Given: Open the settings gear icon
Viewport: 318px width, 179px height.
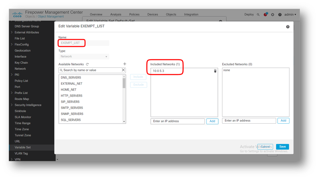Looking at the screenshot, I should 272,15.
